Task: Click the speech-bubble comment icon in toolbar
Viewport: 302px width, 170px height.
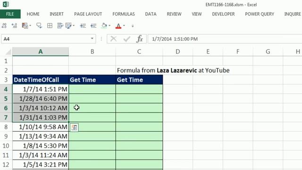Action: tap(39, 25)
